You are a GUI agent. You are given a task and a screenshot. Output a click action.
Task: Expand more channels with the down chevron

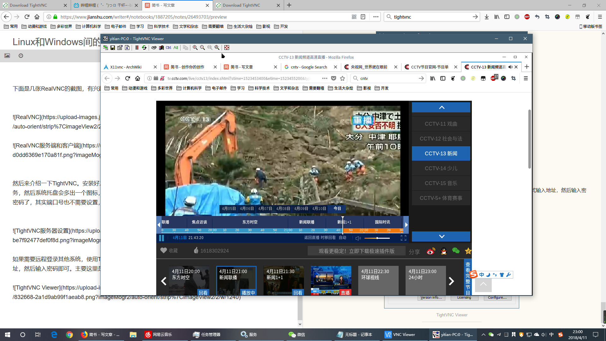point(441,236)
